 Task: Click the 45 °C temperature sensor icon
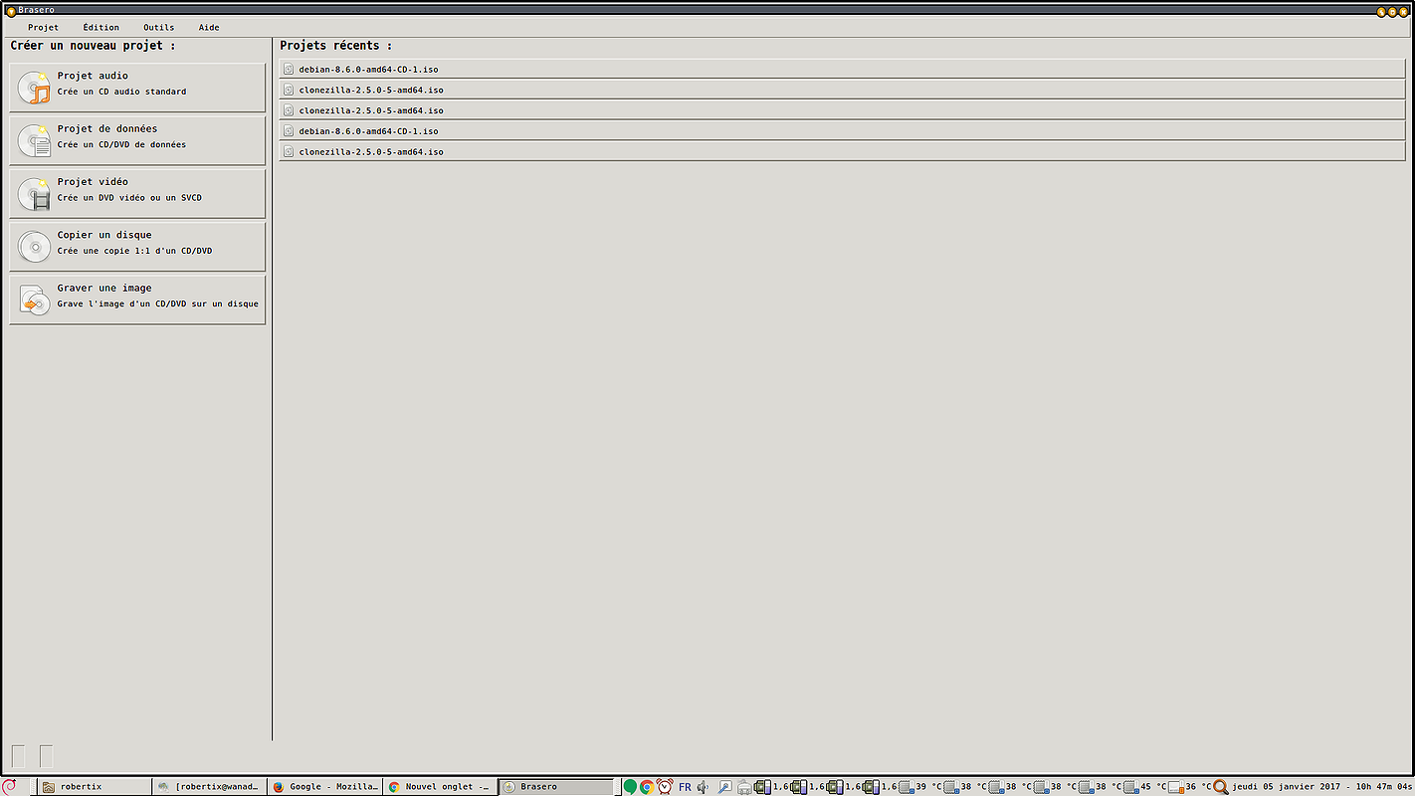point(1130,787)
